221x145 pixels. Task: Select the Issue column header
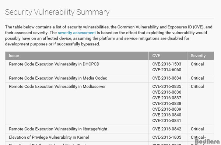14,56
